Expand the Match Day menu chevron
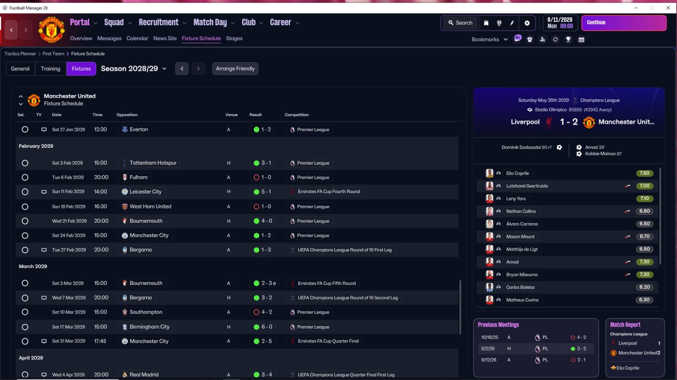The width and height of the screenshot is (677, 380). tap(233, 23)
